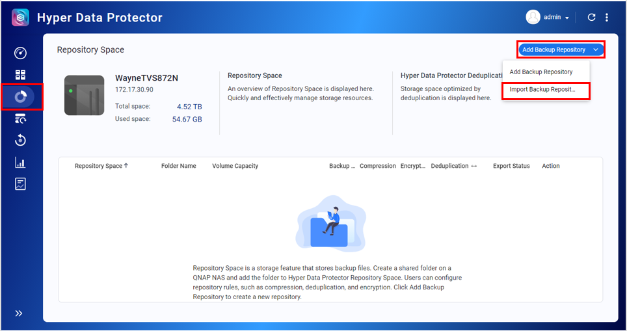Expand the sidebar with double-arrow icon

[x=19, y=313]
